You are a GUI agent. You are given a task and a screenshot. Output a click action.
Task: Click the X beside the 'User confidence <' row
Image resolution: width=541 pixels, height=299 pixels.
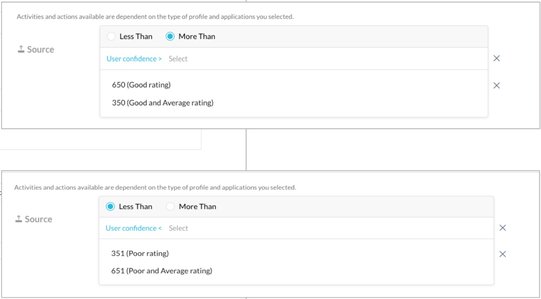tap(503, 228)
